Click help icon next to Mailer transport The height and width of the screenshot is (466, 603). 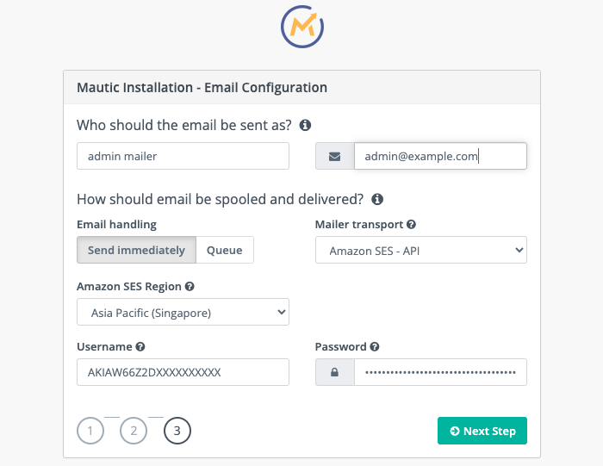(412, 225)
